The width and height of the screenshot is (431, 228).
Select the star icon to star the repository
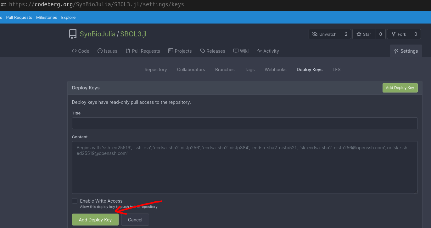pos(359,34)
